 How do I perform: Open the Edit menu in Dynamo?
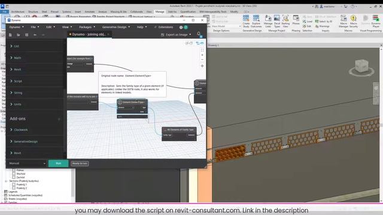[50, 27]
